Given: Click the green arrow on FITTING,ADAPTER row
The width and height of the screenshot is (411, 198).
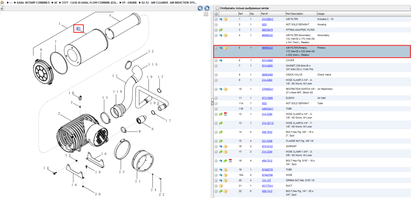Looking at the screenshot, I should tap(221, 30).
